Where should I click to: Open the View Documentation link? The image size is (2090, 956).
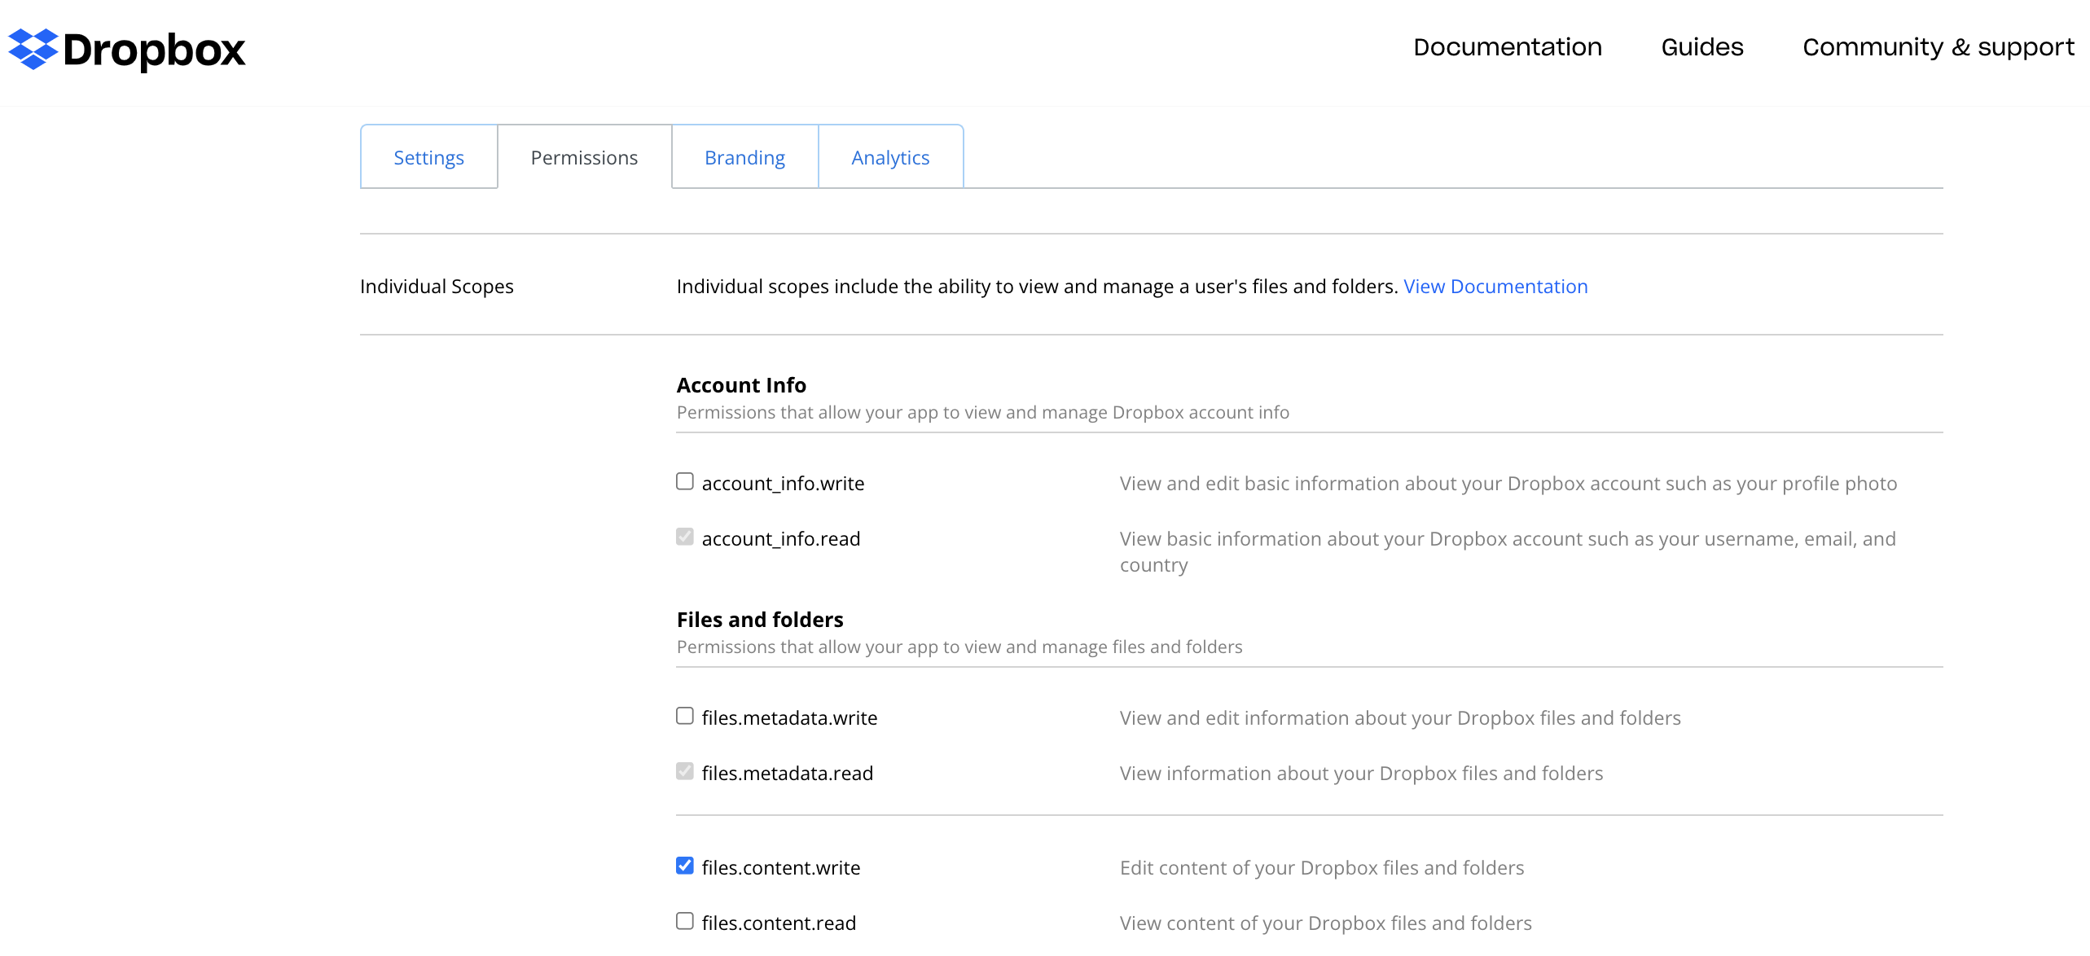point(1495,287)
